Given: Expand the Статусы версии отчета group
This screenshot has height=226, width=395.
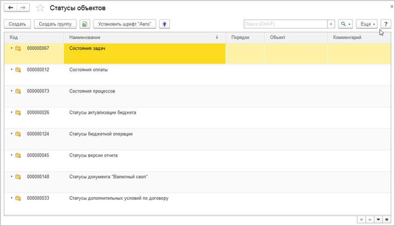Looking at the screenshot, I should point(12,155).
